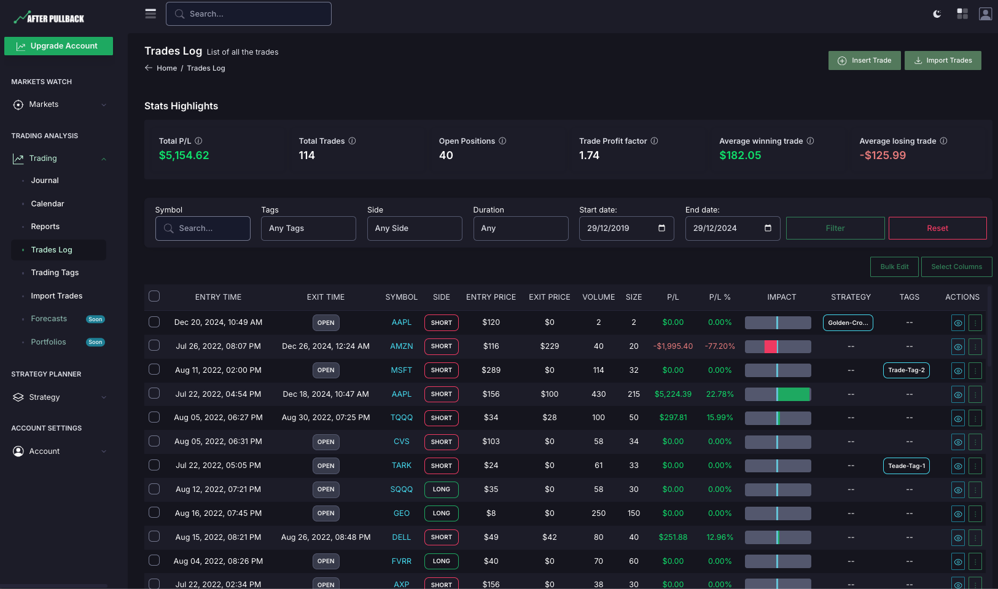
Task: Focus the top Search input field
Action: pos(249,14)
